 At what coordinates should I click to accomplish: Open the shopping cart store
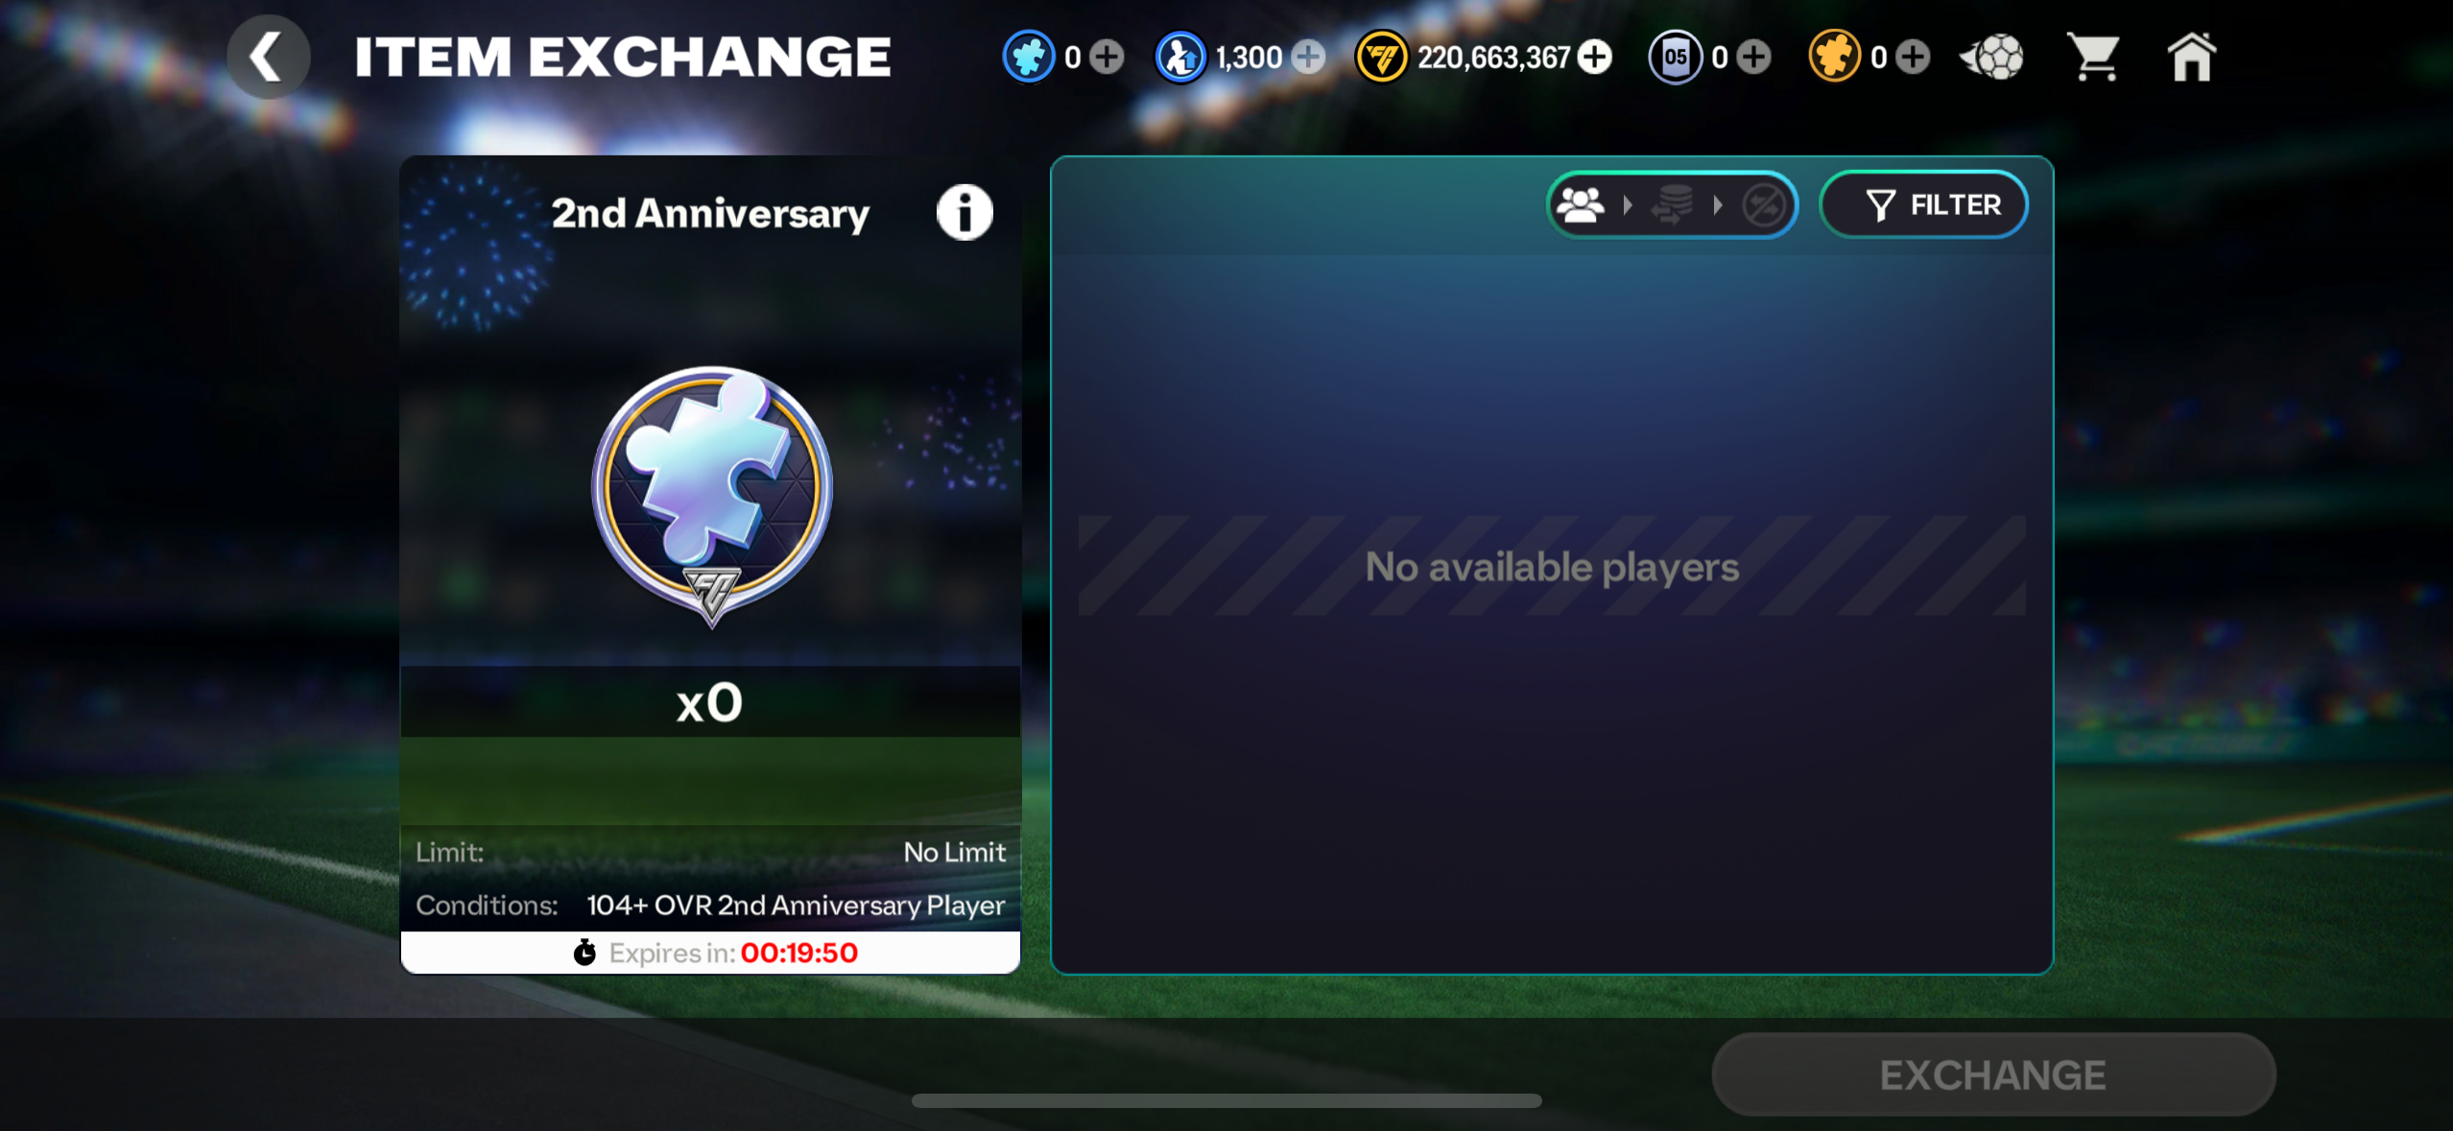2094,58
